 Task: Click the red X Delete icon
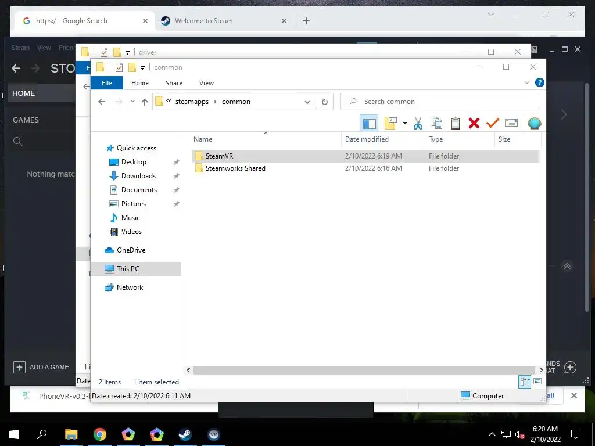click(474, 123)
